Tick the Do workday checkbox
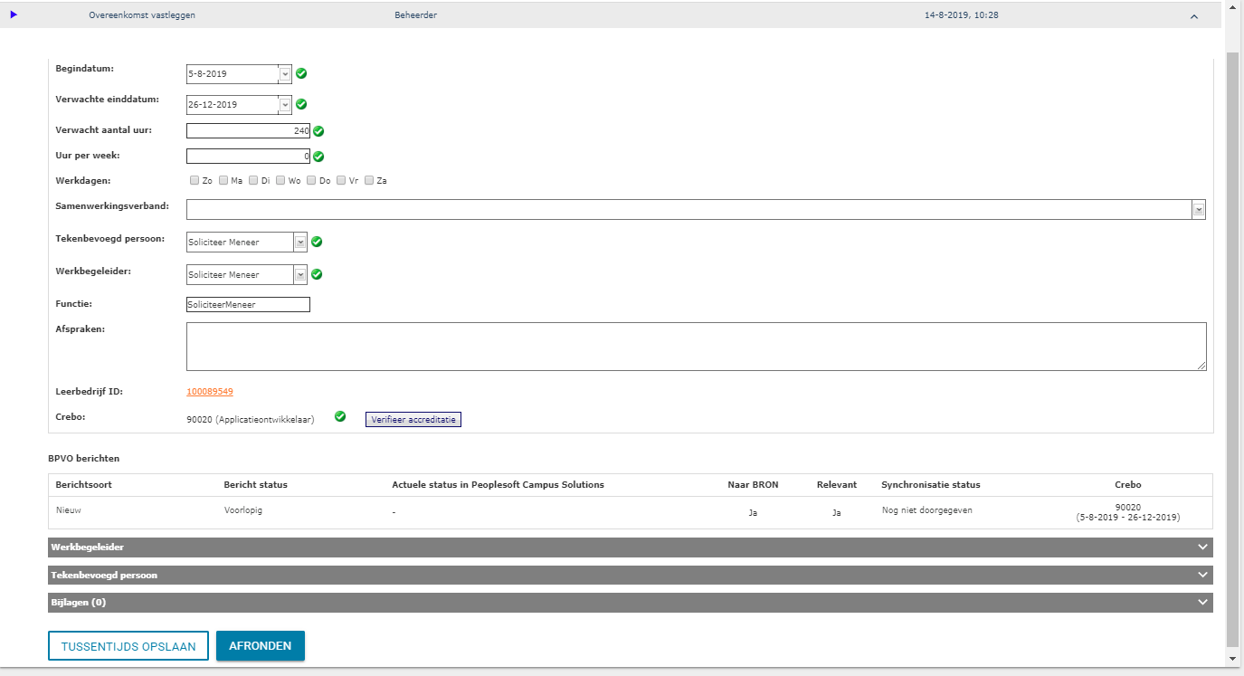Image resolution: width=1244 pixels, height=676 pixels. tap(311, 180)
